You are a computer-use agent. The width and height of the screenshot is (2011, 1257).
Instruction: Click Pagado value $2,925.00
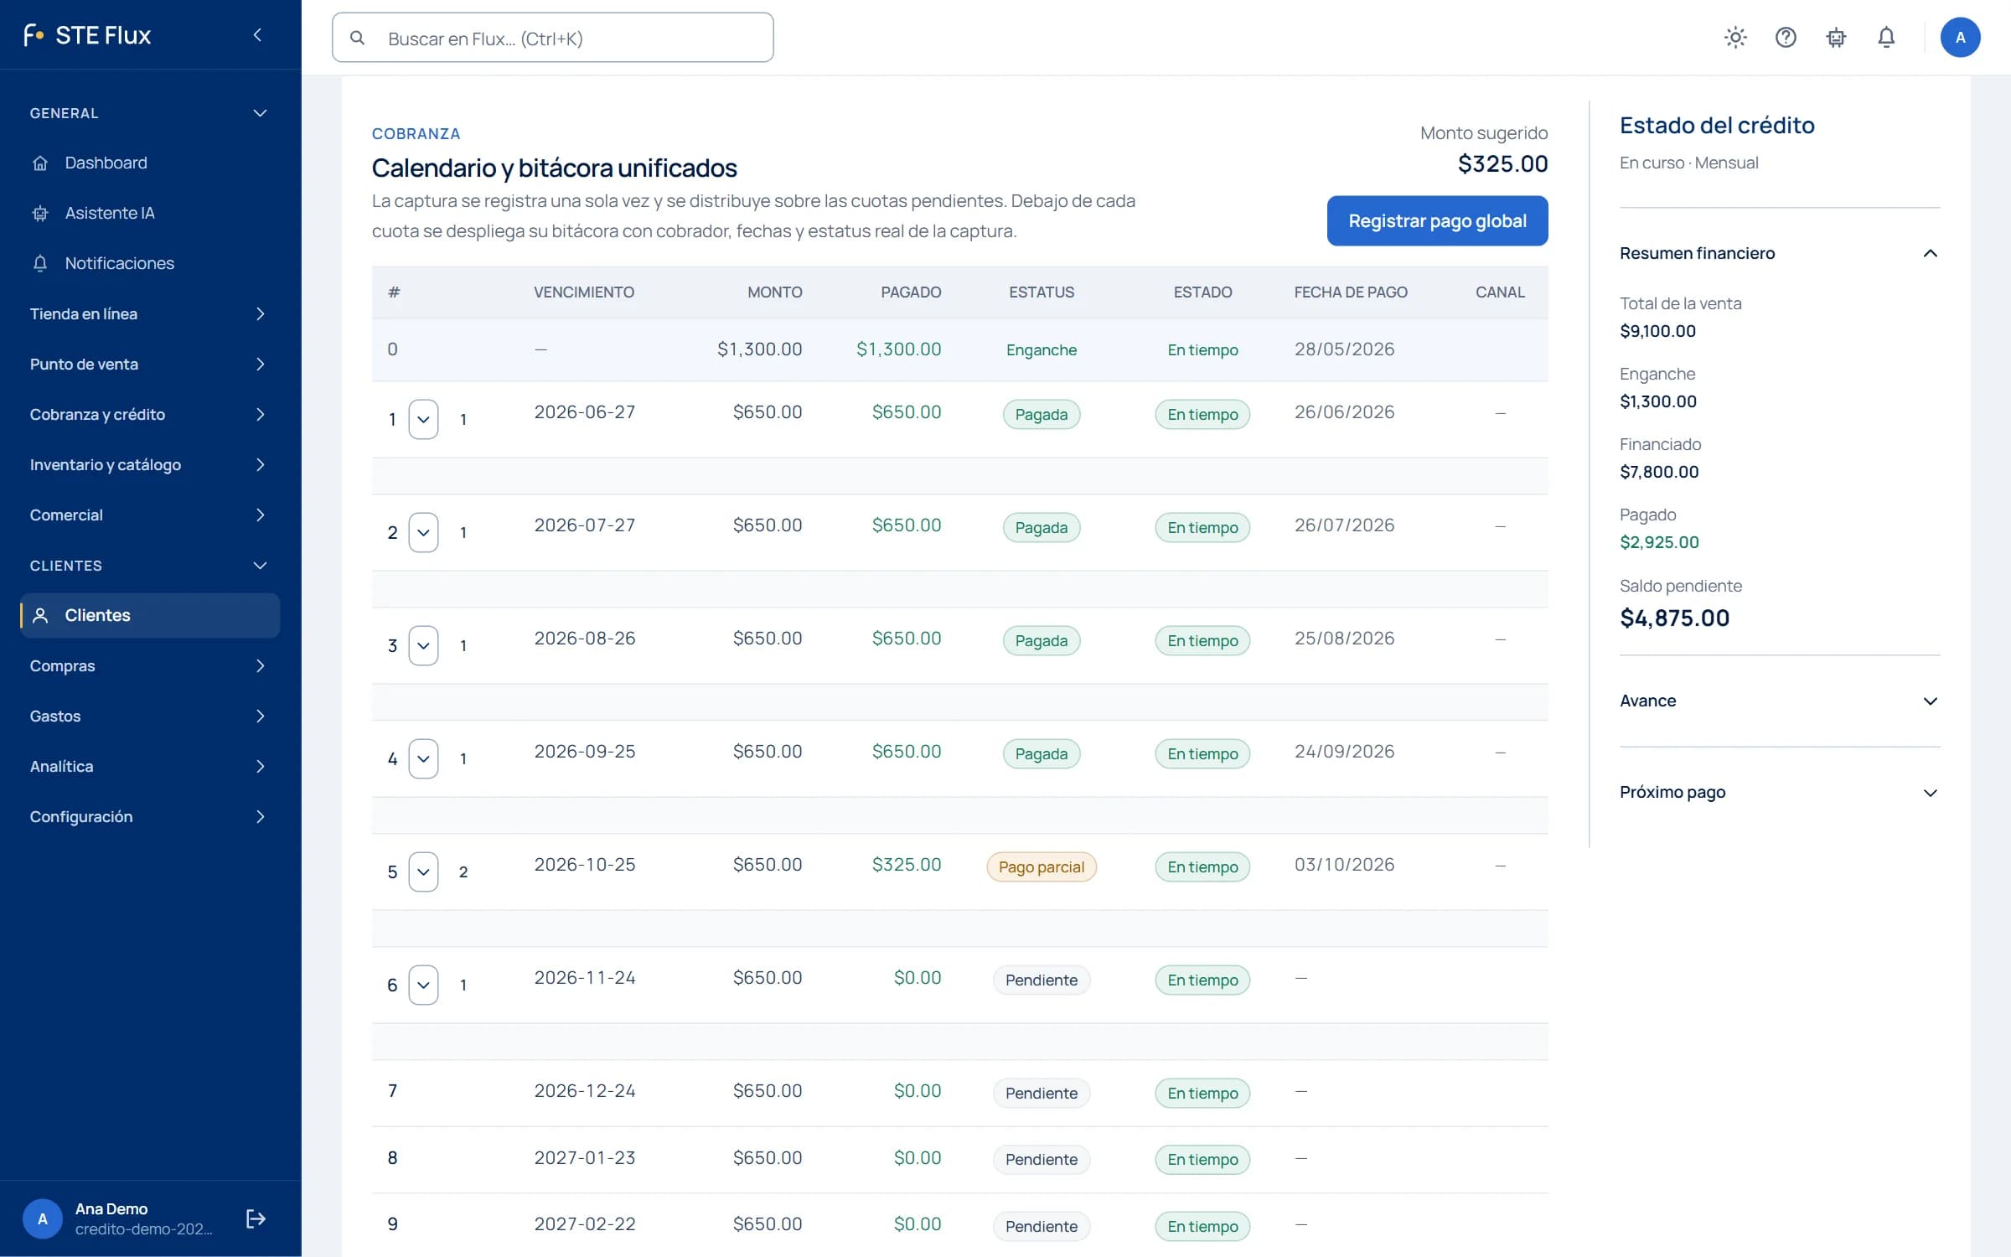pos(1659,541)
